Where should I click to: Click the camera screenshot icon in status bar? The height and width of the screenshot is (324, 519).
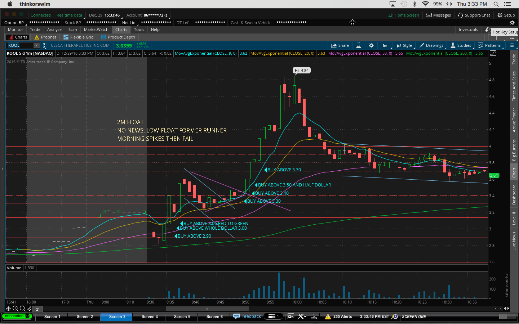pyautogui.click(x=290, y=316)
